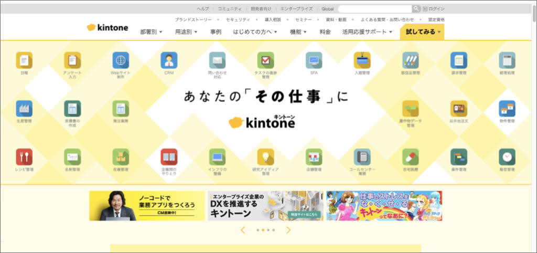The width and height of the screenshot is (537, 253).
Task: Switch to the Global site link
Action: coord(327,9)
